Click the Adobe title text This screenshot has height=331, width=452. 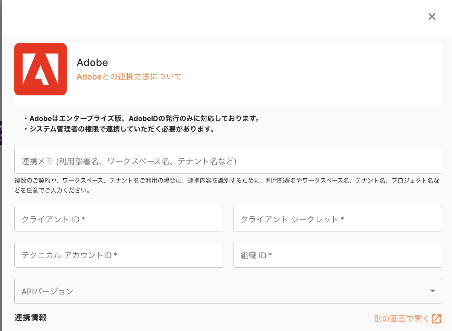coord(92,62)
